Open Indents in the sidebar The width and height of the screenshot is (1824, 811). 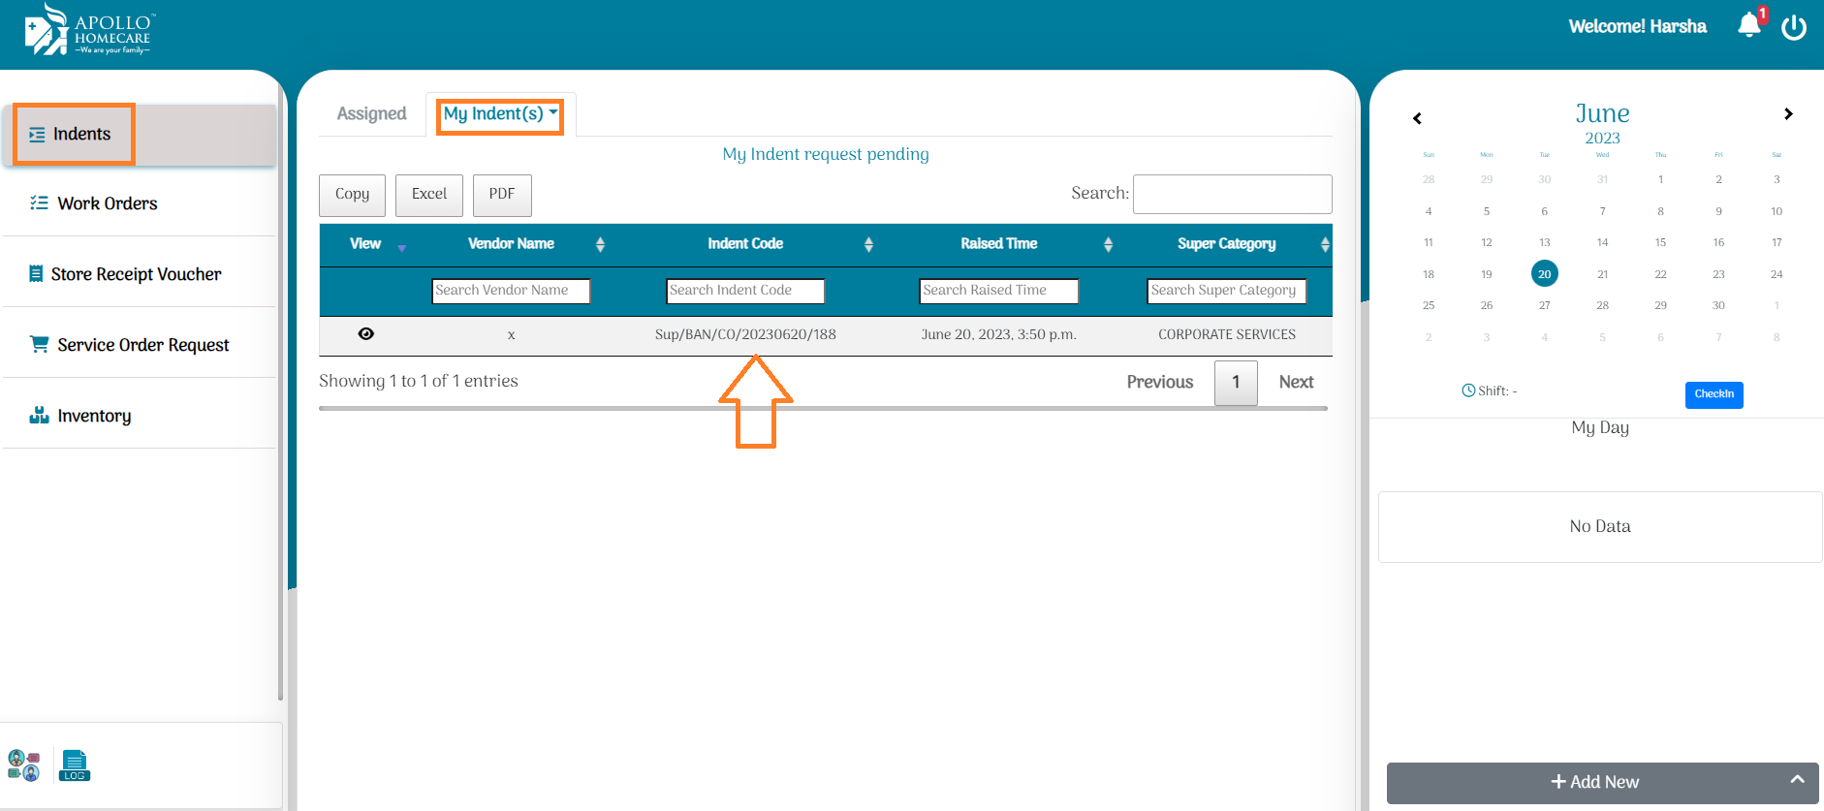point(139,135)
